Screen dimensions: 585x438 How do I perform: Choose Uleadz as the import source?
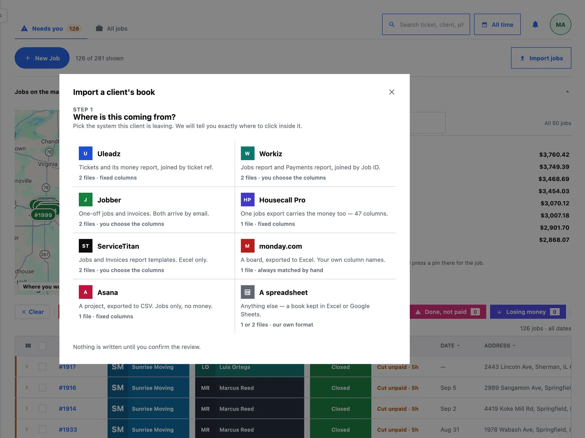pyautogui.click(x=154, y=163)
